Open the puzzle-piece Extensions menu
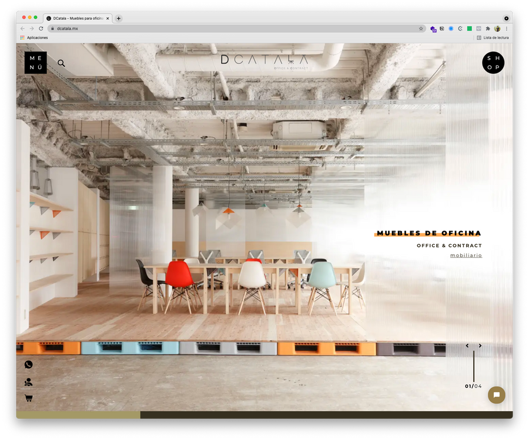 (488, 29)
